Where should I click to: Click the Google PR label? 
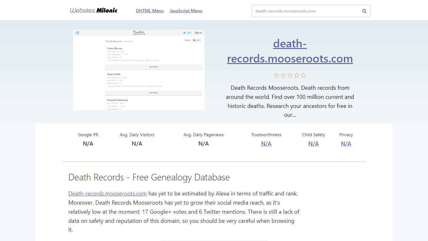[88, 135]
